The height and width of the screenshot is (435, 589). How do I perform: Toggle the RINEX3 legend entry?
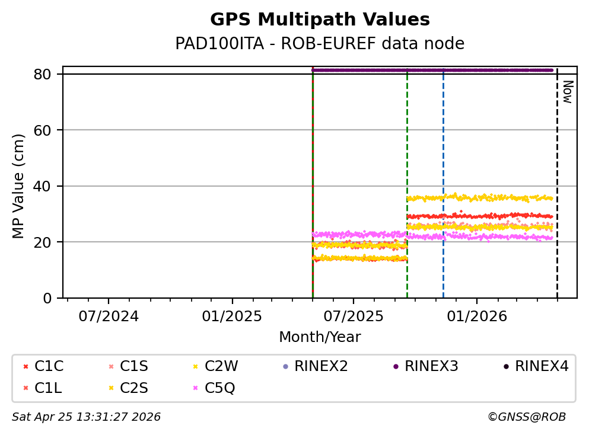point(431,367)
